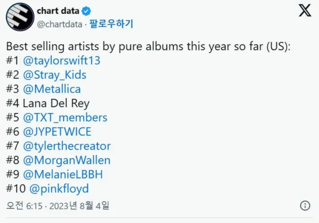Click the #10 rank number text
319x223 pixels.
point(16,188)
